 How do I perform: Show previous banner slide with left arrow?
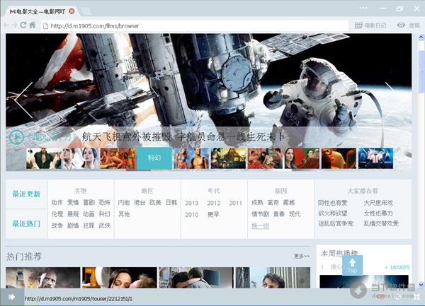[24, 100]
